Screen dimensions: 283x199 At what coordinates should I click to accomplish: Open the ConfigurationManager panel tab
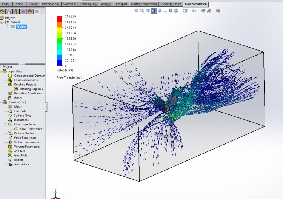coord(16,12)
